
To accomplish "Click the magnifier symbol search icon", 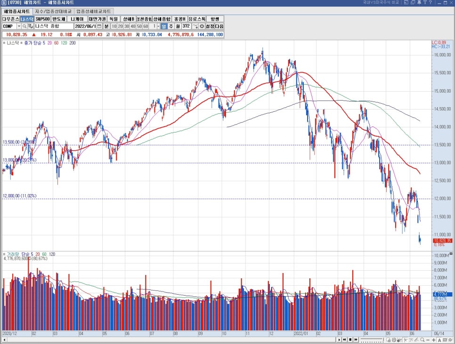I will coord(24,26).
